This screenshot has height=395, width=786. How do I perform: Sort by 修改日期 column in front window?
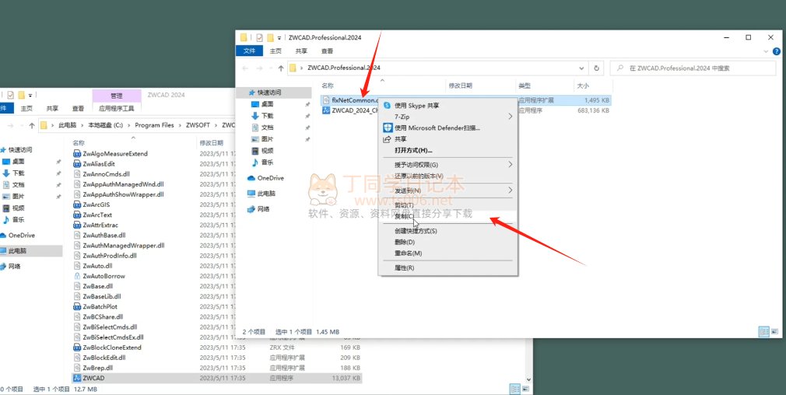pos(460,86)
